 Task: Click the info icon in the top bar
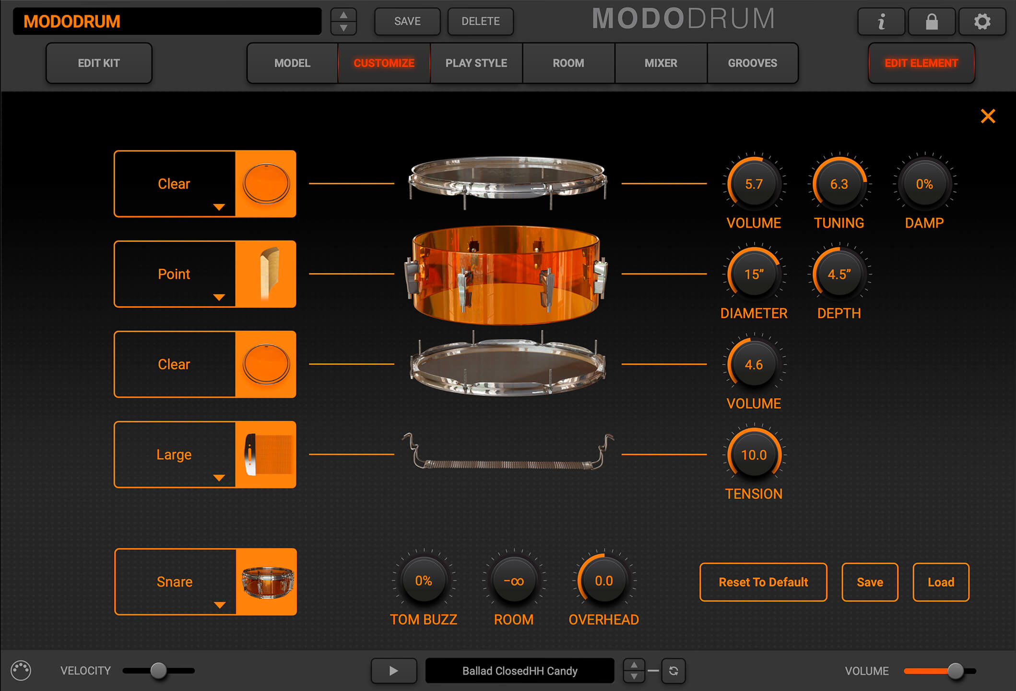click(x=881, y=21)
